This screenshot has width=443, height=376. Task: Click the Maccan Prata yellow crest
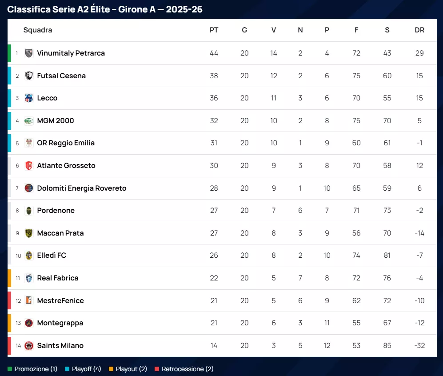[x=29, y=233]
